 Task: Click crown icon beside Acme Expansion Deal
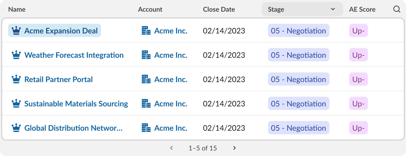pyautogui.click(x=16, y=31)
